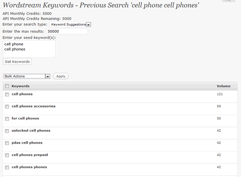Click the Keywords column header
Screen dimensions: 241x177
[21, 86]
